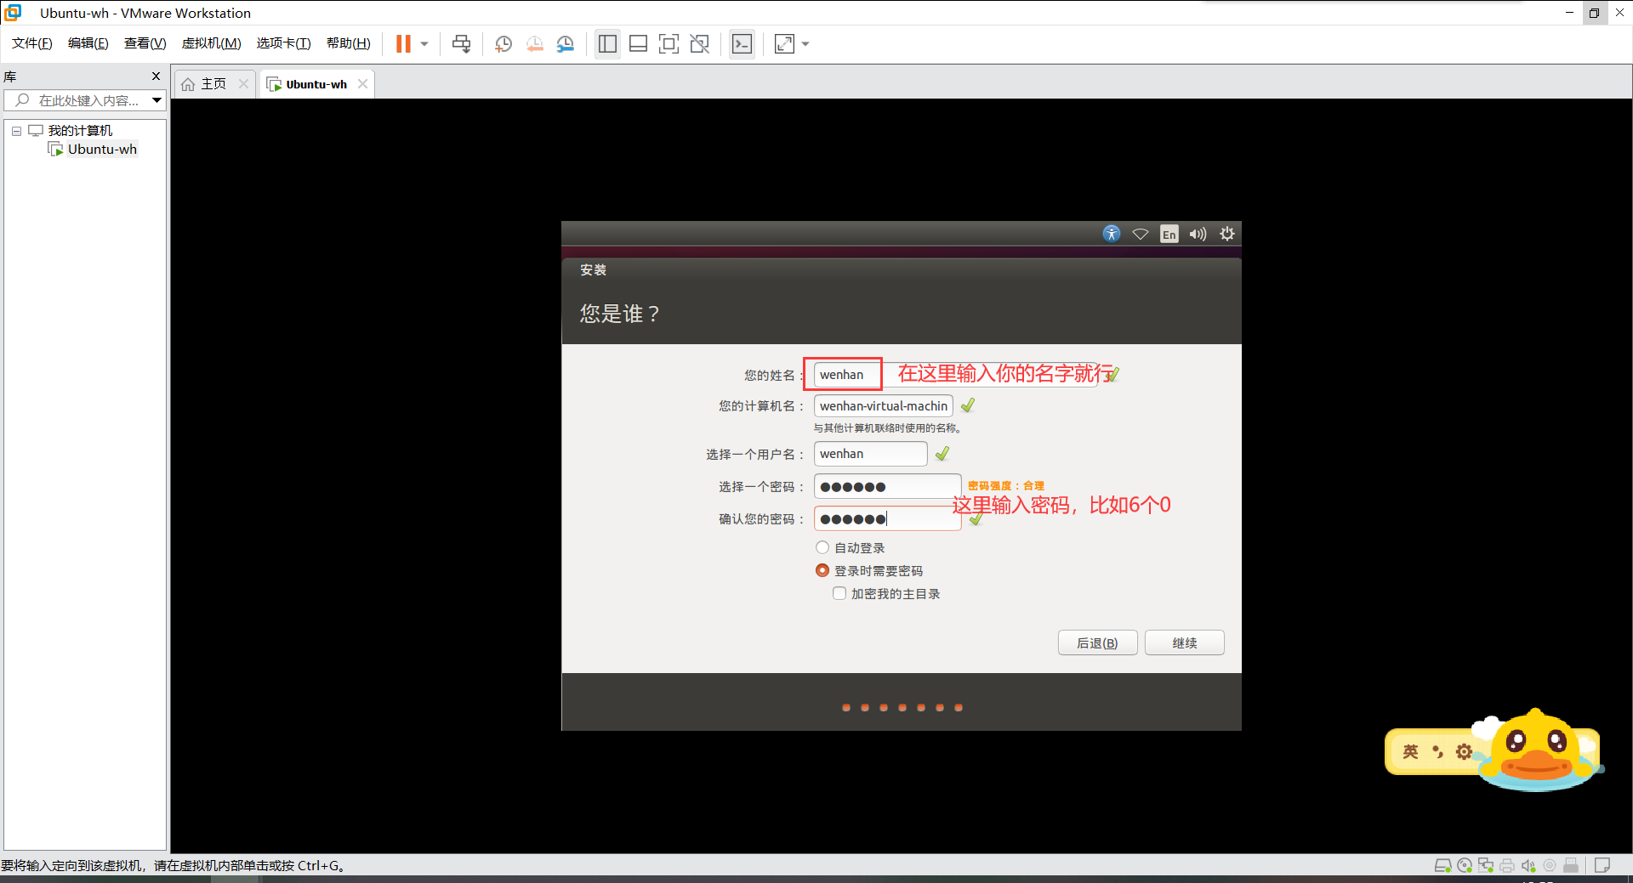Open the library search dropdown arrow
The height and width of the screenshot is (883, 1633).
pyautogui.click(x=157, y=100)
